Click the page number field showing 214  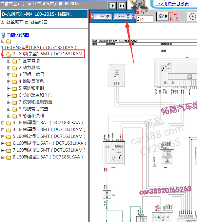click(145, 19)
